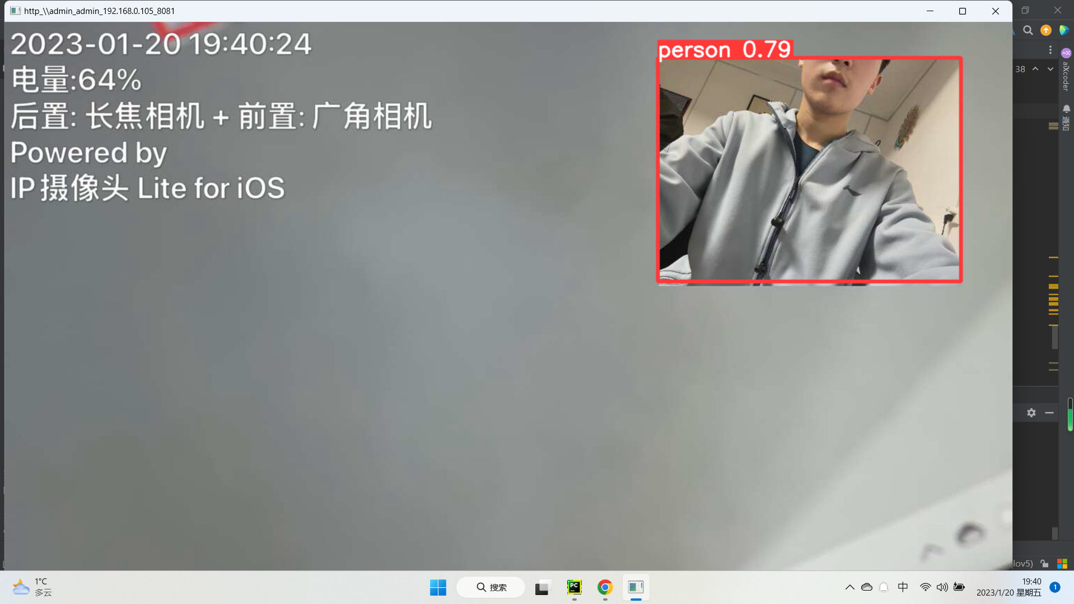Click the OneDrive cloud tray icon
The width and height of the screenshot is (1074, 604).
[867, 587]
